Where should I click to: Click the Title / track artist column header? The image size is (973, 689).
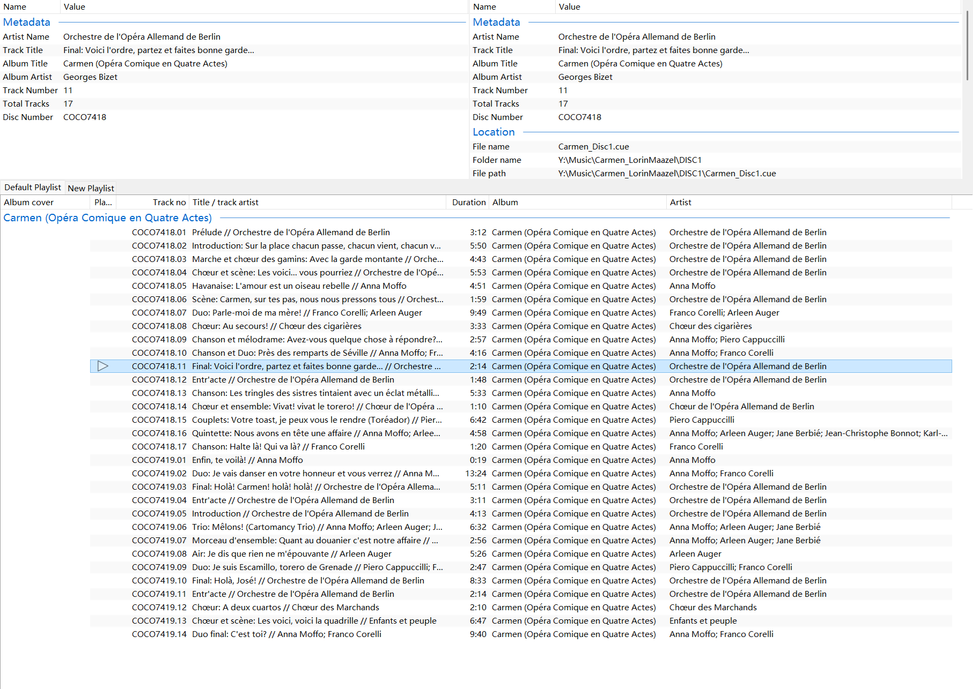pyautogui.click(x=225, y=202)
